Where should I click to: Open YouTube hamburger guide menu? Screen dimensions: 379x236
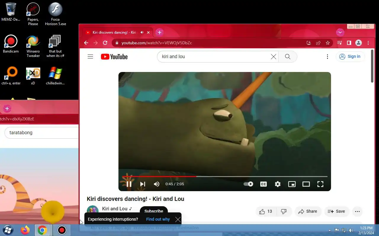90,57
